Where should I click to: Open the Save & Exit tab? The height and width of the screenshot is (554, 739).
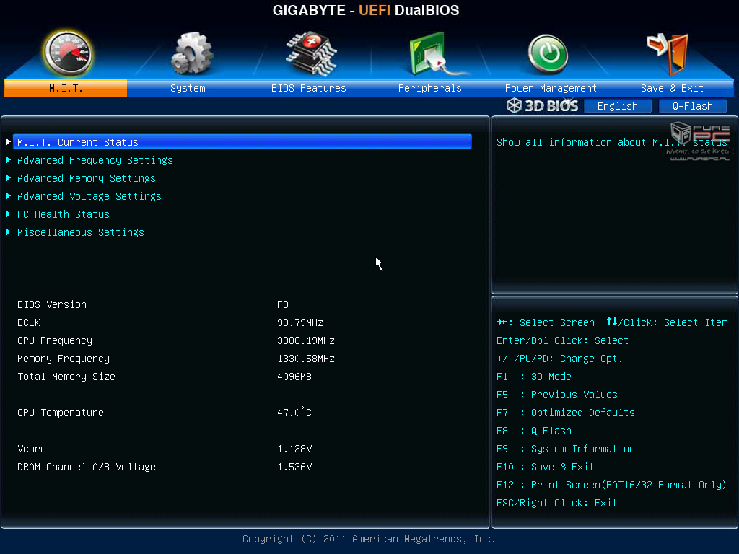(x=672, y=88)
